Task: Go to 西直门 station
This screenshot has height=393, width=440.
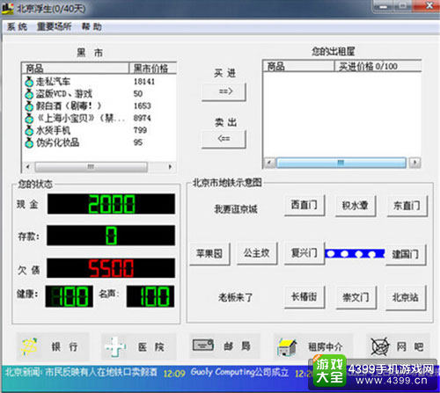Action: [304, 205]
